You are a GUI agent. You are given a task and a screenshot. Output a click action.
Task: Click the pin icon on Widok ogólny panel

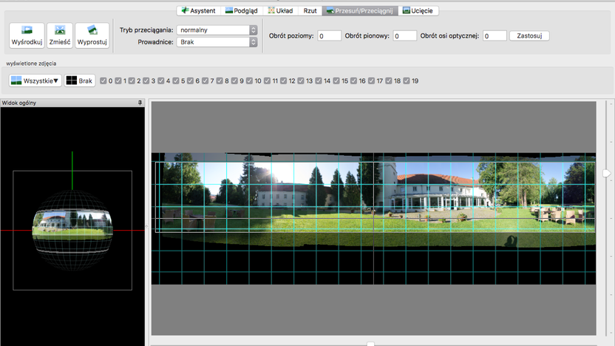(140, 103)
